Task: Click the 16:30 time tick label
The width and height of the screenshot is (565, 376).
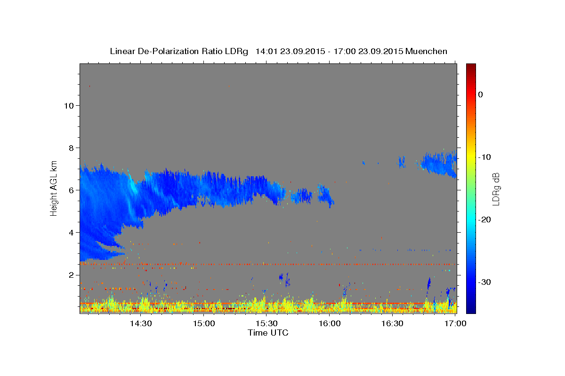Action: pyautogui.click(x=393, y=324)
